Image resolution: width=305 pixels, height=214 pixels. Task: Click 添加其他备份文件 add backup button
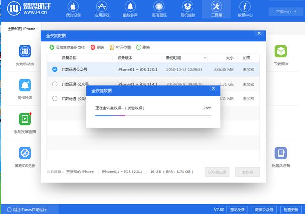pyautogui.click(x=67, y=47)
